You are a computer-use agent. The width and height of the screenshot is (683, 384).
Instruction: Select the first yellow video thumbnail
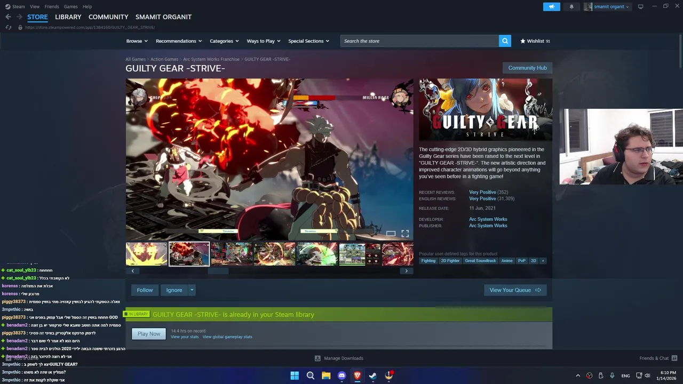[x=146, y=254]
